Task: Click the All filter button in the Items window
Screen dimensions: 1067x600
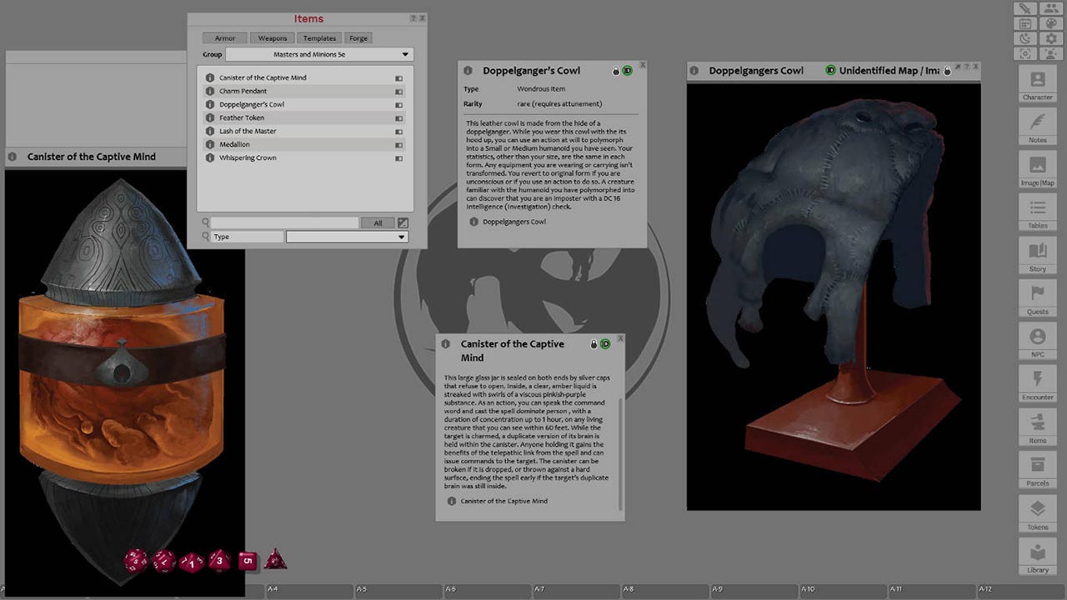Action: point(378,222)
